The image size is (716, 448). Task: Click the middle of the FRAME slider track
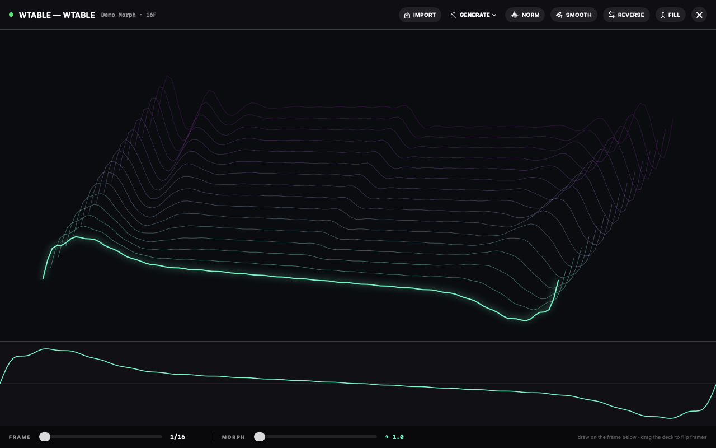[x=101, y=437]
